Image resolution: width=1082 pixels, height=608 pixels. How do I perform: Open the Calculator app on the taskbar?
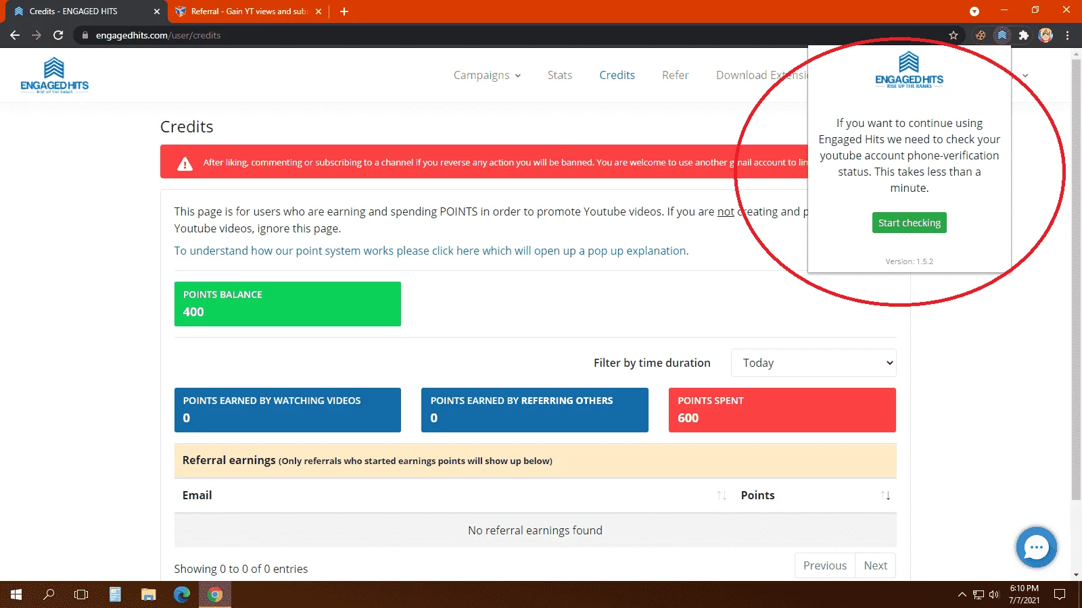pos(116,594)
